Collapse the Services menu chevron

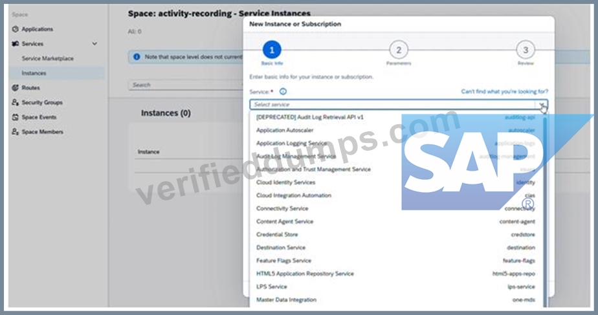(x=94, y=44)
